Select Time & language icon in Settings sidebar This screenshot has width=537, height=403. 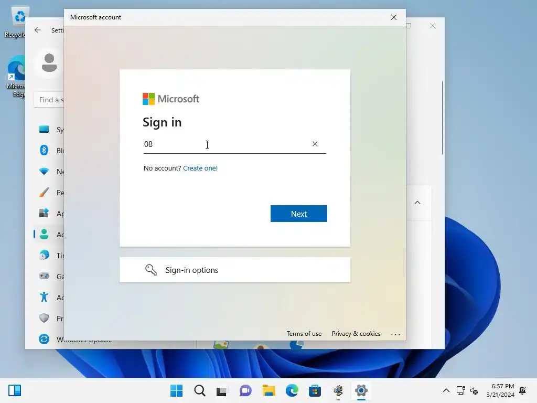pyautogui.click(x=44, y=256)
